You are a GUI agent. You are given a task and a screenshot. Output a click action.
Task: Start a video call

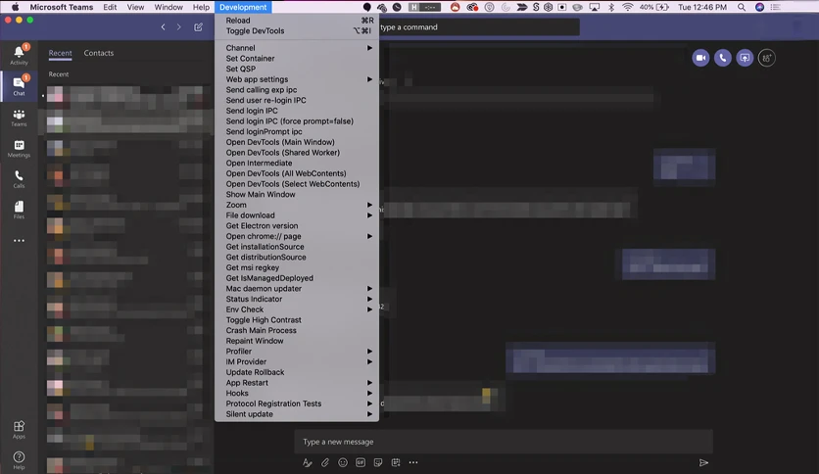[701, 58]
